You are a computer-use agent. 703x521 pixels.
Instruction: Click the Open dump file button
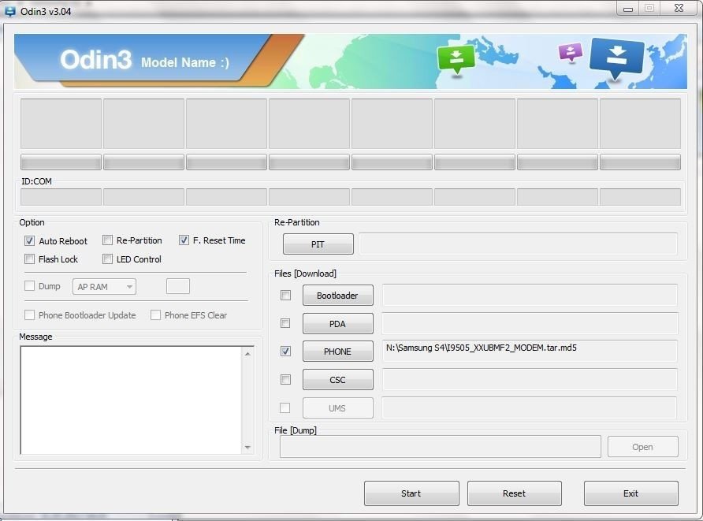pyautogui.click(x=643, y=447)
